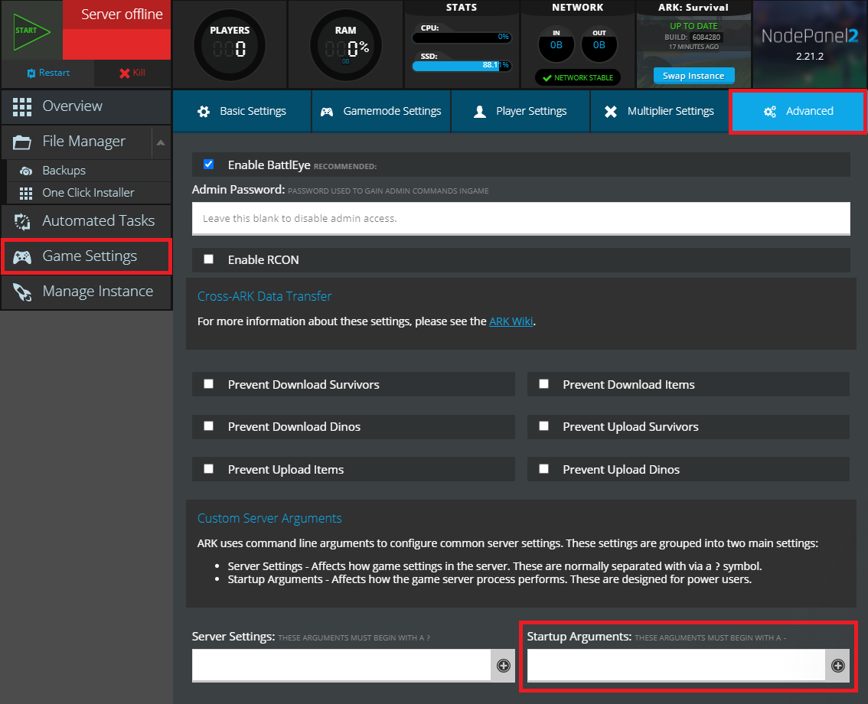Switch to Gamemode Settings tab
The width and height of the screenshot is (868, 704).
pyautogui.click(x=381, y=111)
